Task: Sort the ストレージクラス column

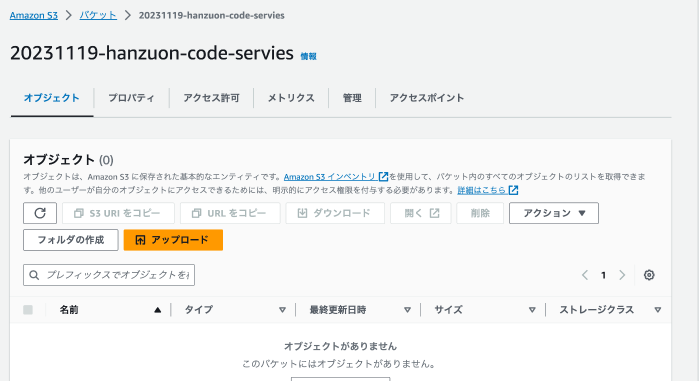Action: click(657, 310)
